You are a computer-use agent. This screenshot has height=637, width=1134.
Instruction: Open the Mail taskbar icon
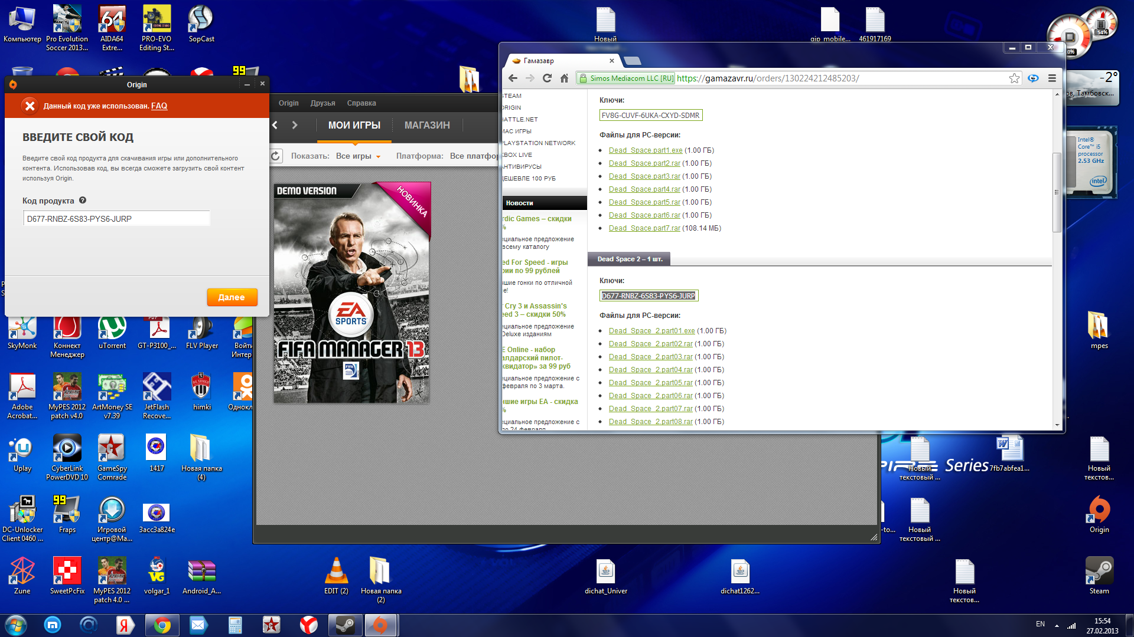(198, 625)
